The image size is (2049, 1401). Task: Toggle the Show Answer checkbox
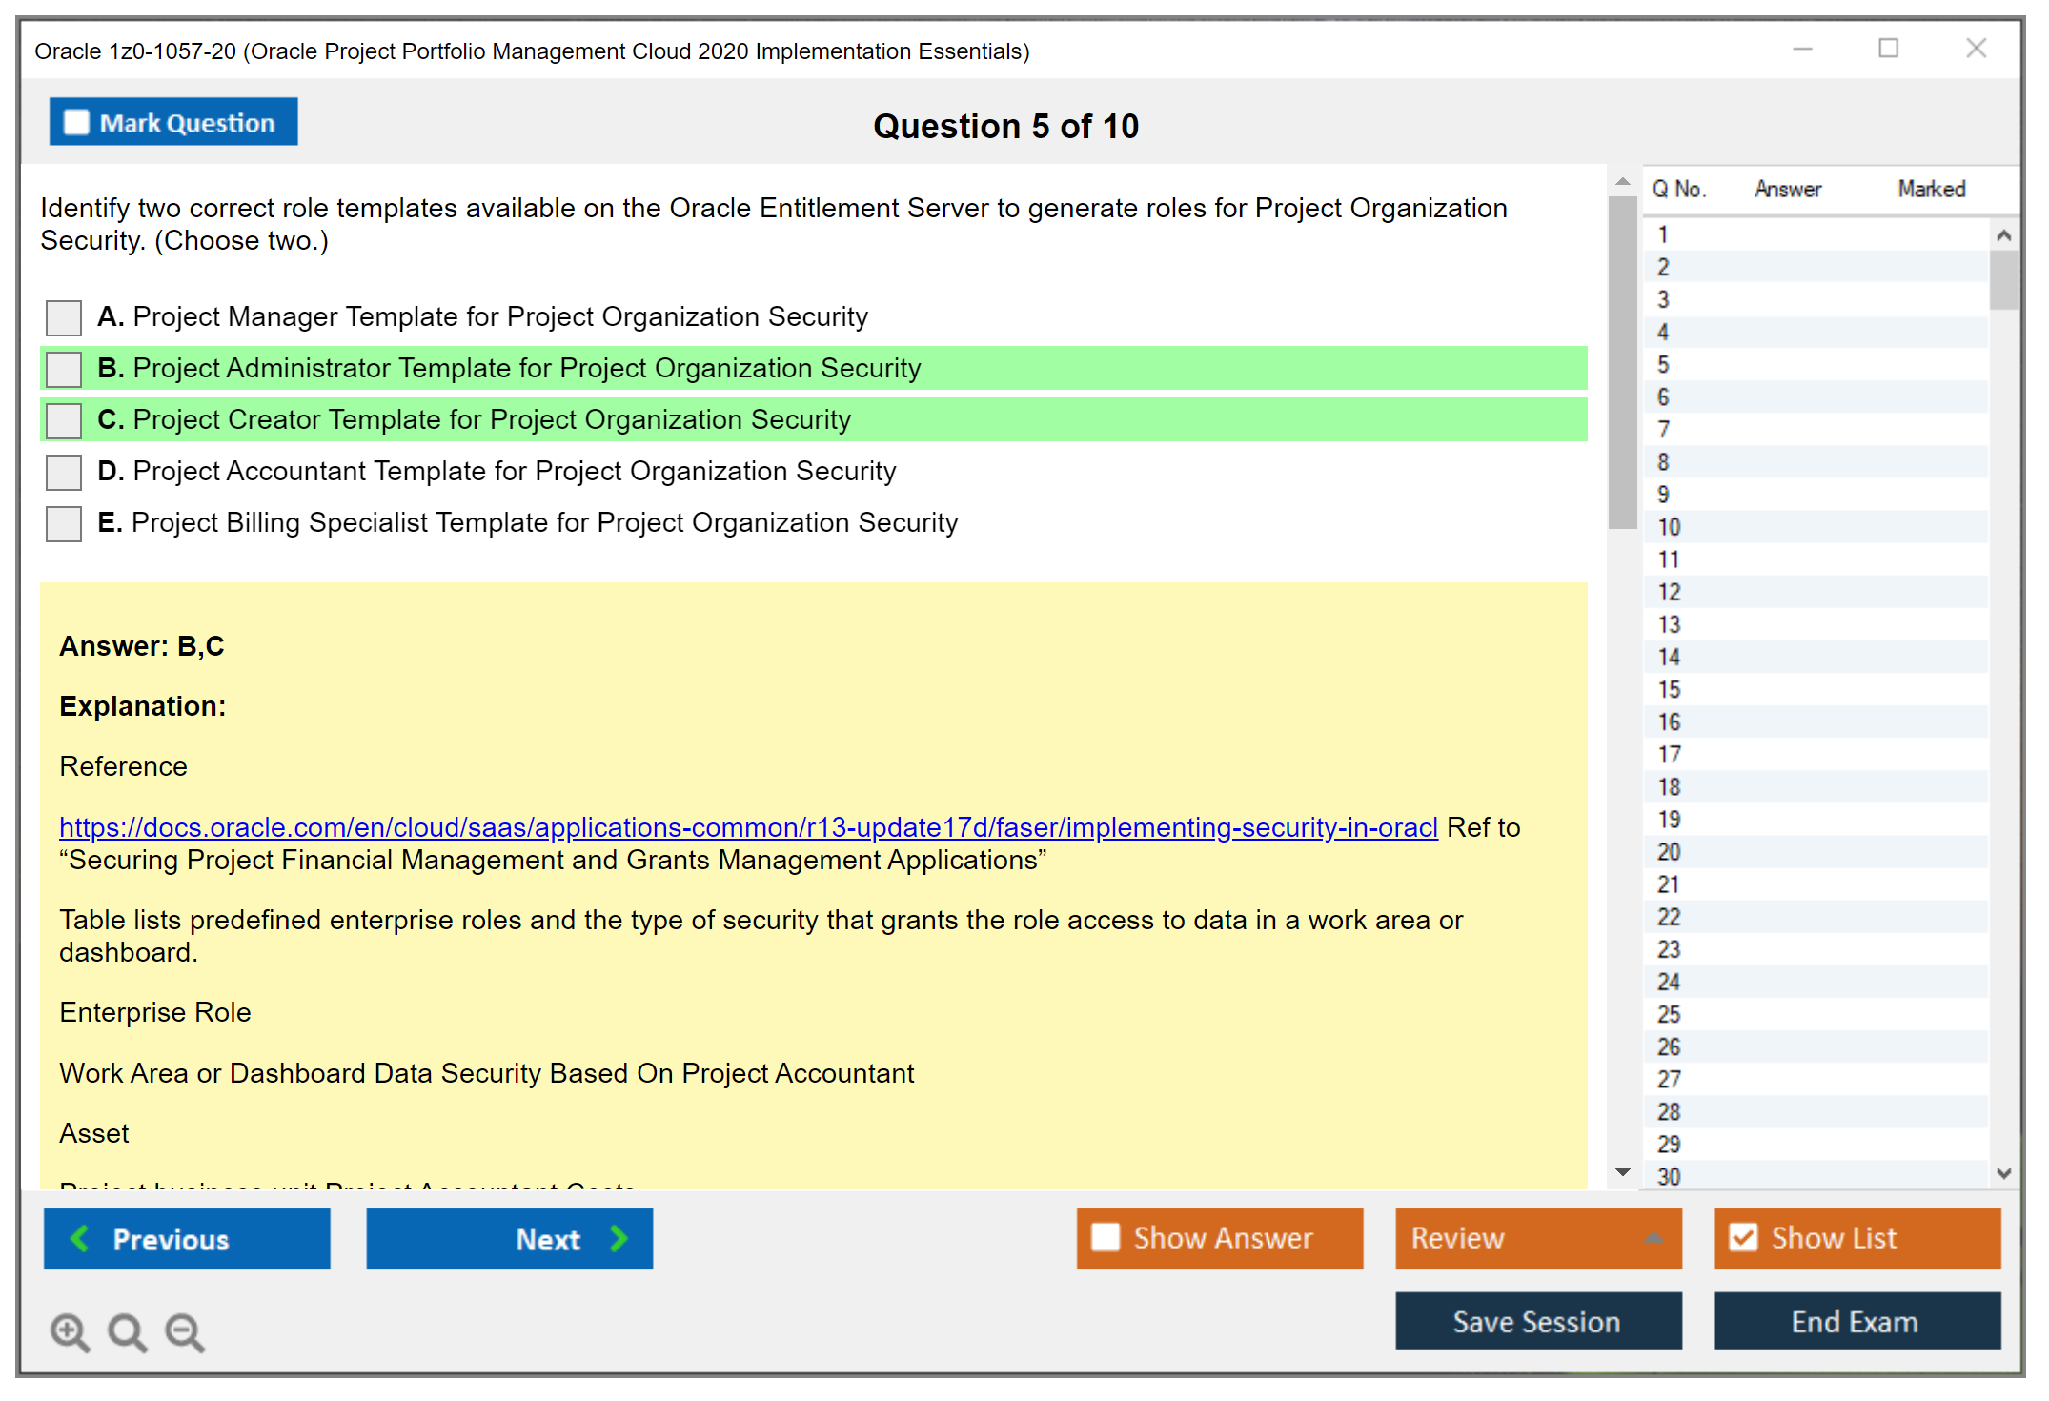(1106, 1237)
